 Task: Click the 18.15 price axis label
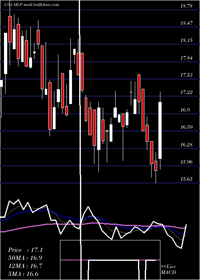pos(186,40)
